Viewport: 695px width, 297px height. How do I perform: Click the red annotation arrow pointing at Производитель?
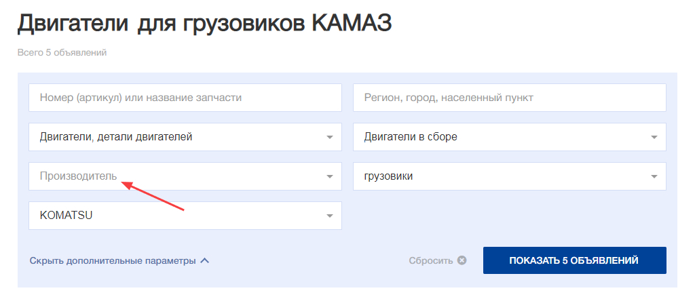(156, 195)
